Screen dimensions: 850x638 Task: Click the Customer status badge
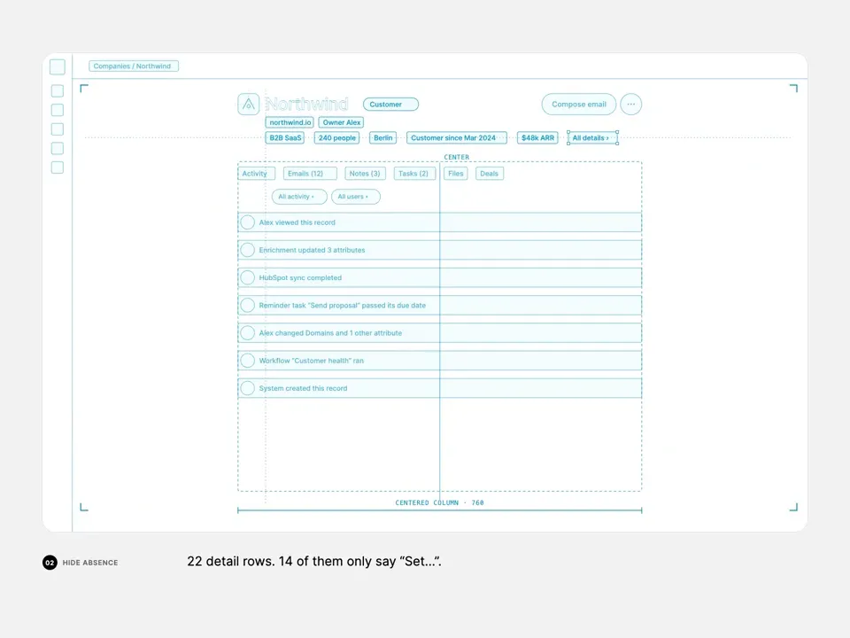(x=390, y=105)
